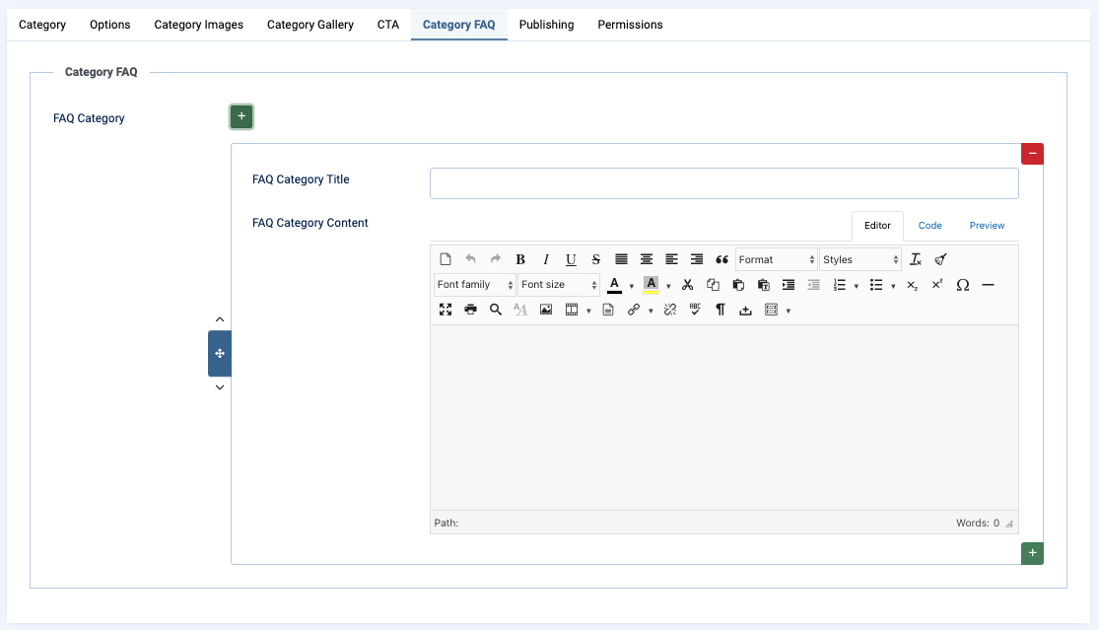Click the italic formatting icon
The image size is (1099, 630).
click(x=546, y=259)
